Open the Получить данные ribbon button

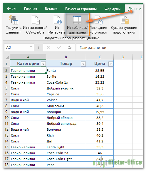(14, 25)
